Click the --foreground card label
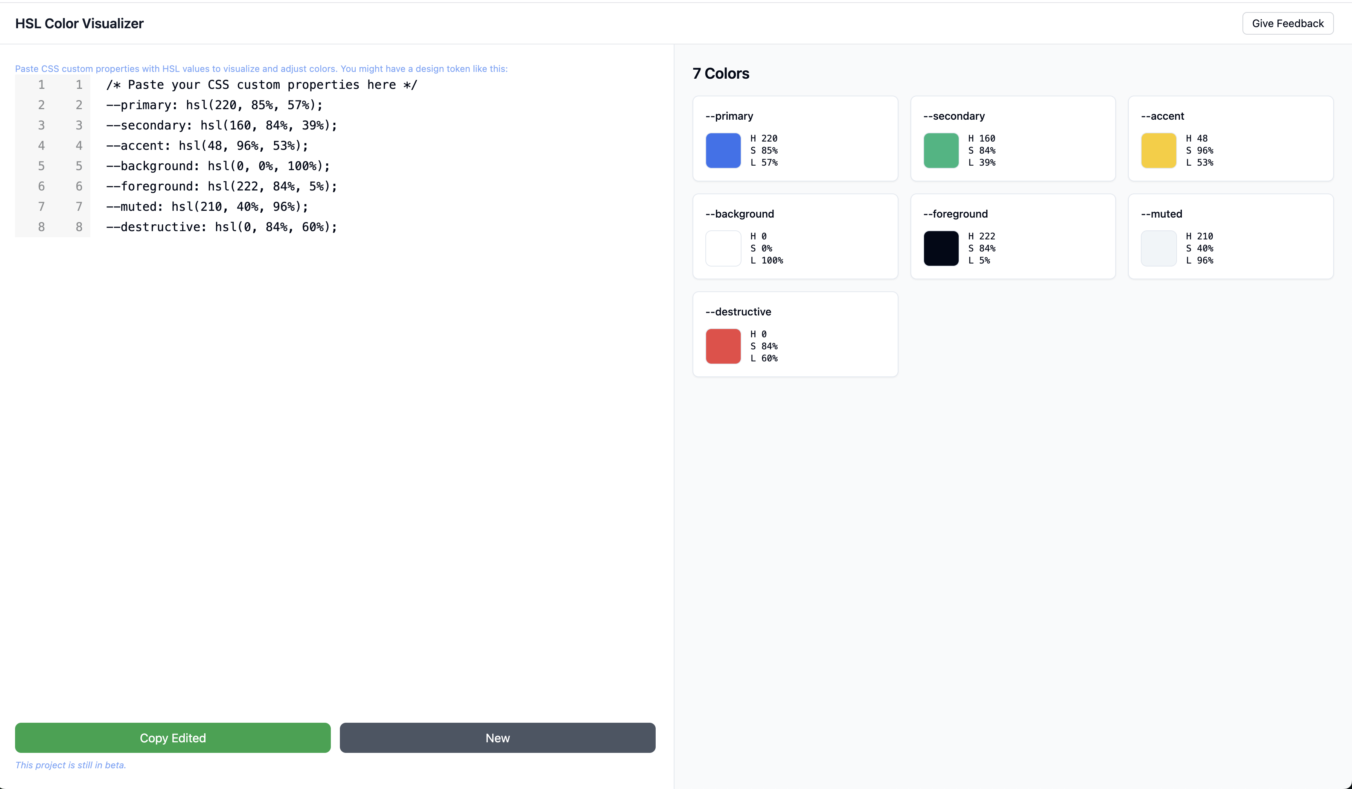 (956, 213)
